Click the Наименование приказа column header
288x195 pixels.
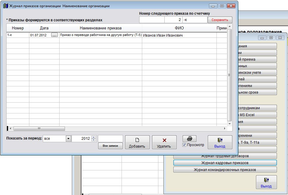coord(101,28)
